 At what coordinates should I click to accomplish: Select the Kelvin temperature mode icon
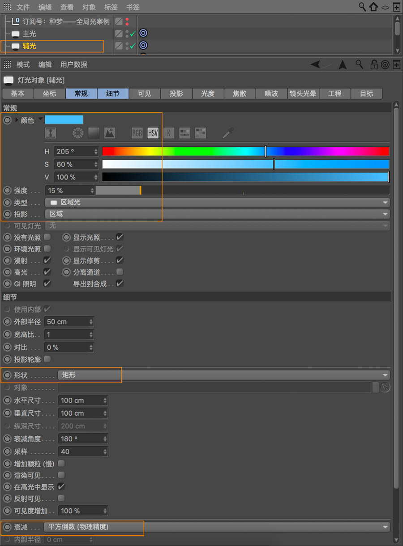point(169,133)
